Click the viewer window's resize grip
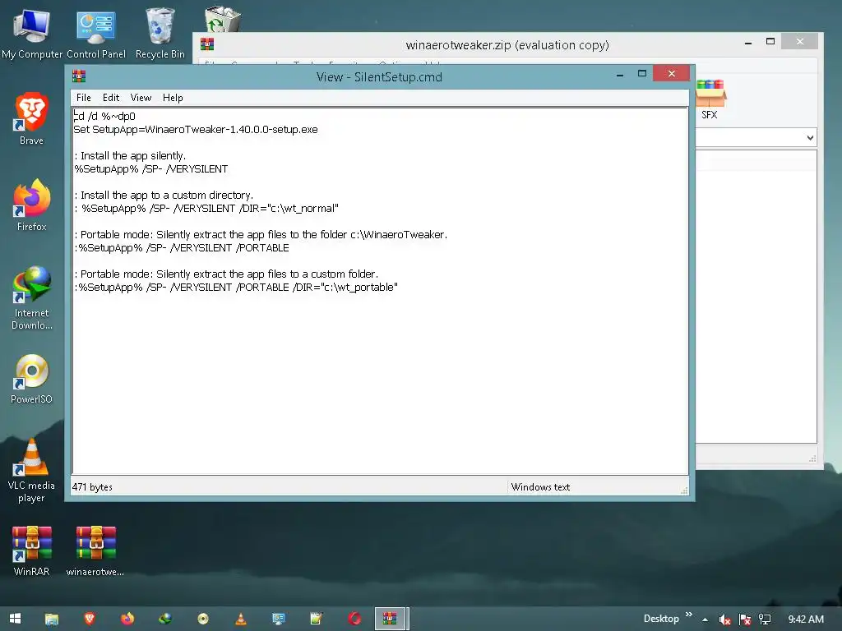 684,491
